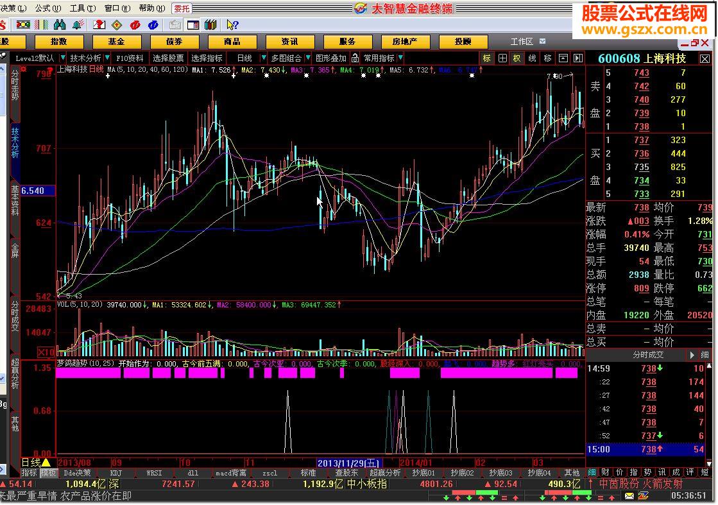Switch to the 超赢分析 bottom tab
The height and width of the screenshot is (505, 718).
(385, 472)
